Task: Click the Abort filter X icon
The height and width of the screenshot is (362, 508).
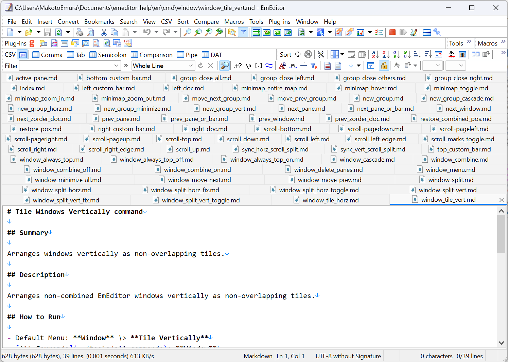Action: click(x=211, y=66)
